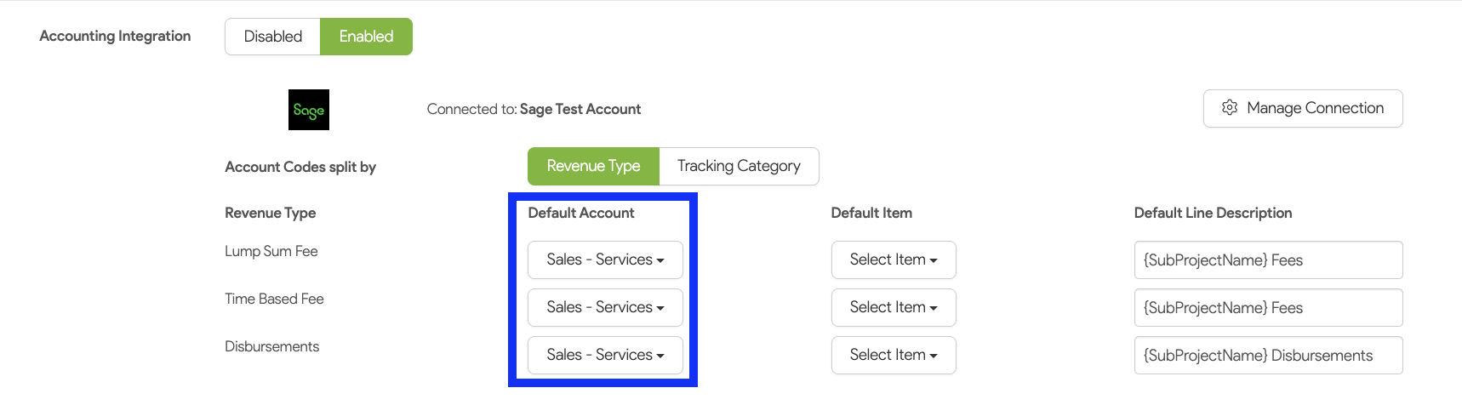Click the Default Line Description header
Image resolution: width=1462 pixels, height=405 pixels.
1213,213
